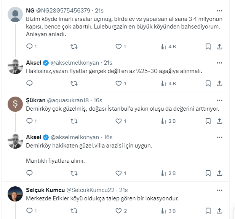The image size is (235, 219).
Task: Bookmark NG's tweet
Action: [208, 47]
